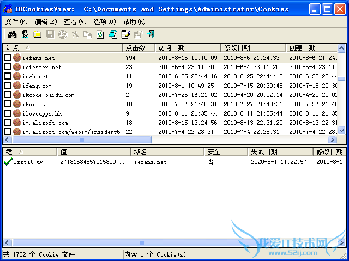Select the ifeng.com site row text
The height and width of the screenshot is (261, 349).
[37, 86]
